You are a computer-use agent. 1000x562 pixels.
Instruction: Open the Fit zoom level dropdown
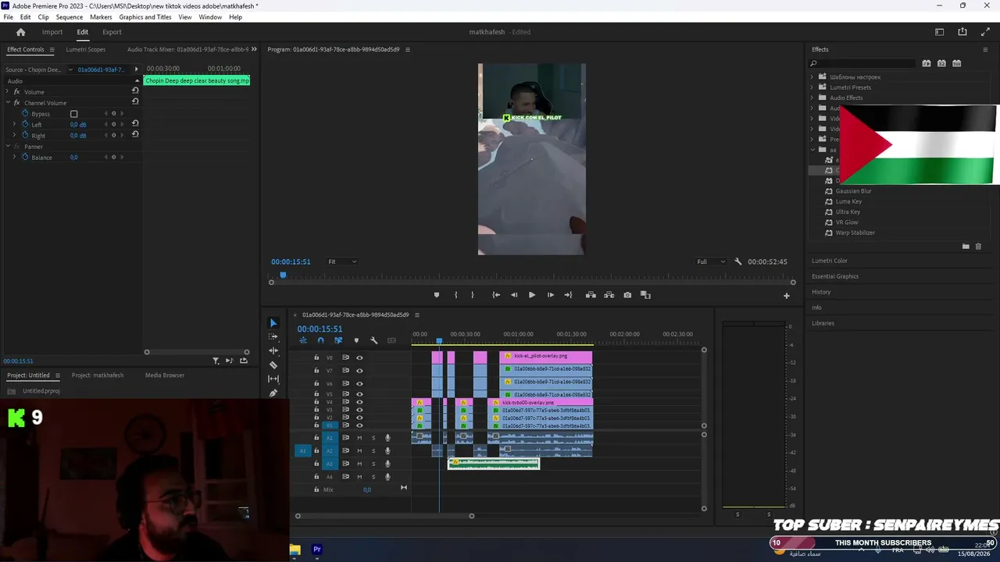(342, 261)
